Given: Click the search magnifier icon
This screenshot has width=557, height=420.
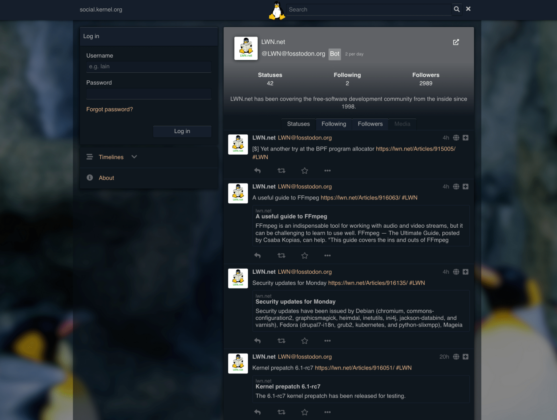Looking at the screenshot, I should point(457,9).
